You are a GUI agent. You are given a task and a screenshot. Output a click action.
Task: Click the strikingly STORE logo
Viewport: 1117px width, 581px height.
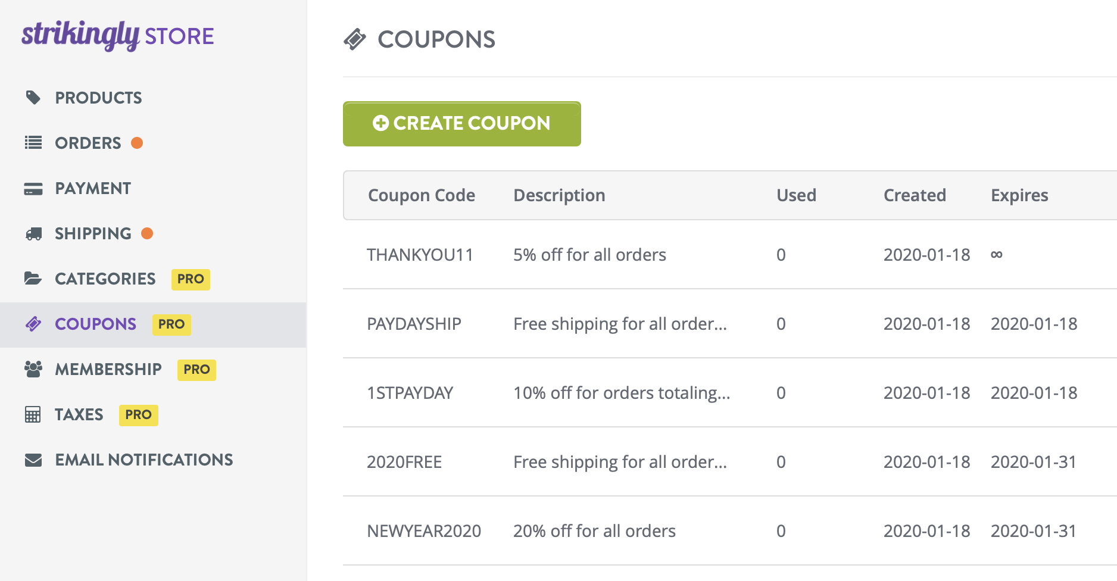point(117,36)
